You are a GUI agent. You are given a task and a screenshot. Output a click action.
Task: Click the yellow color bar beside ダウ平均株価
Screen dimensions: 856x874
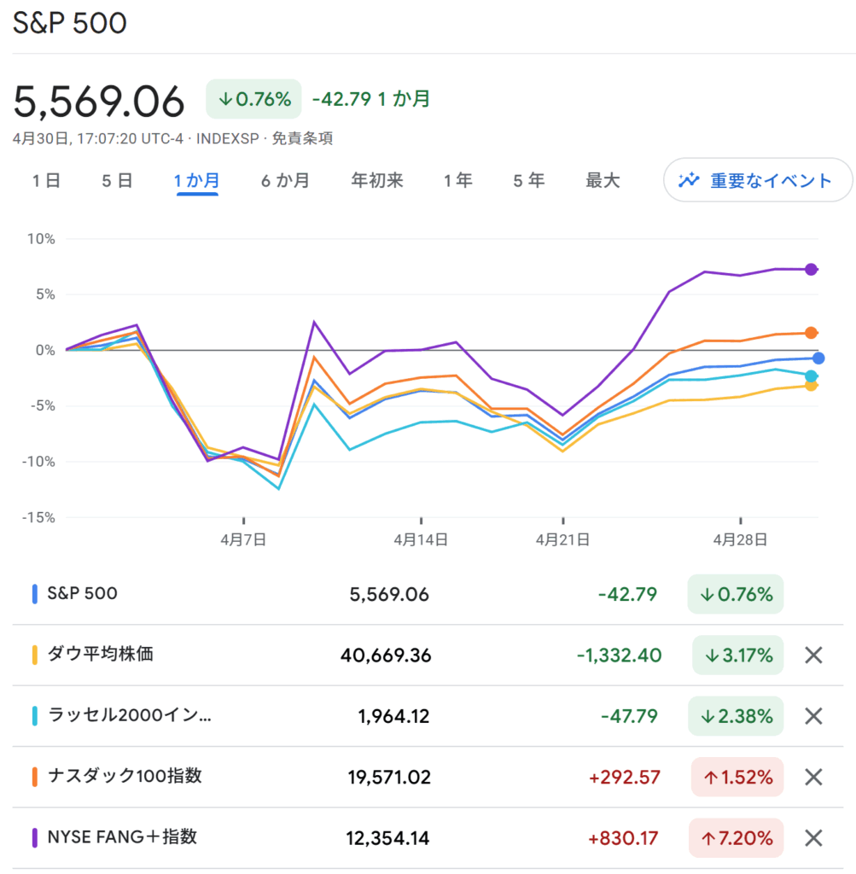[x=34, y=655]
